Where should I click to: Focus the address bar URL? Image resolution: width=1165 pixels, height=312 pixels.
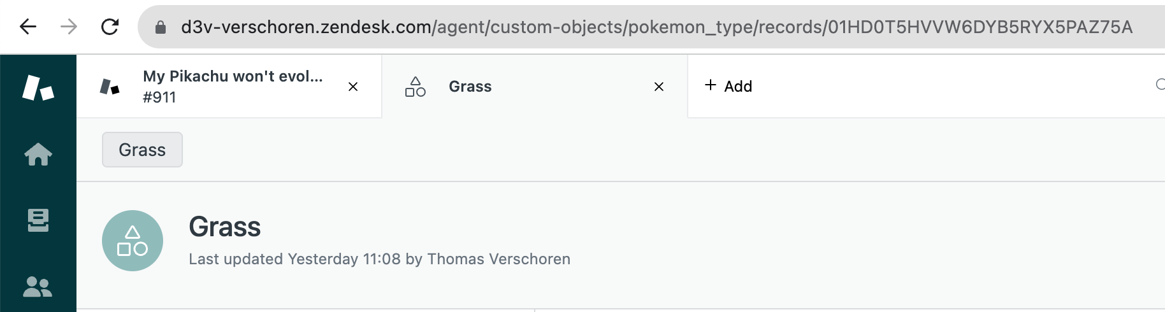coord(656,27)
